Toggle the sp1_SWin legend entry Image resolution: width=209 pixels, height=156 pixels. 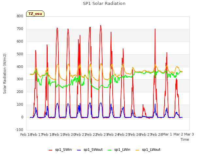pyautogui.click(x=60, y=149)
